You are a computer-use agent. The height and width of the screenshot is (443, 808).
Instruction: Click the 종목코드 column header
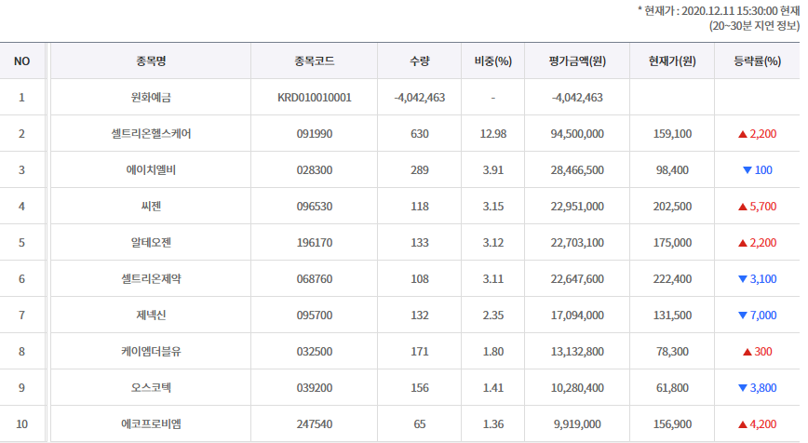(x=315, y=61)
